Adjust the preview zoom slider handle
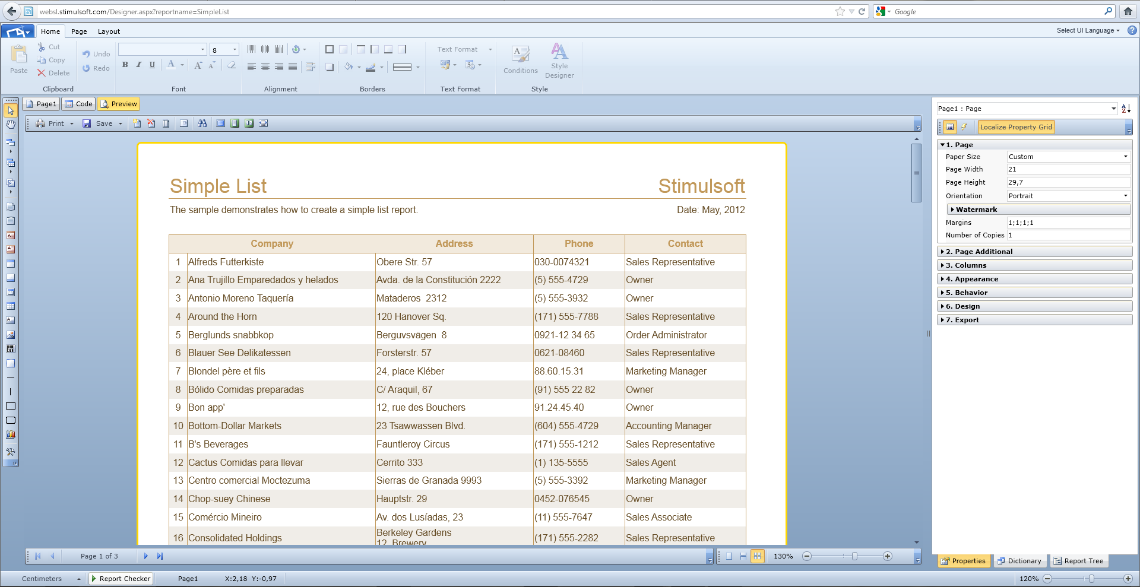The image size is (1140, 587). tap(854, 556)
